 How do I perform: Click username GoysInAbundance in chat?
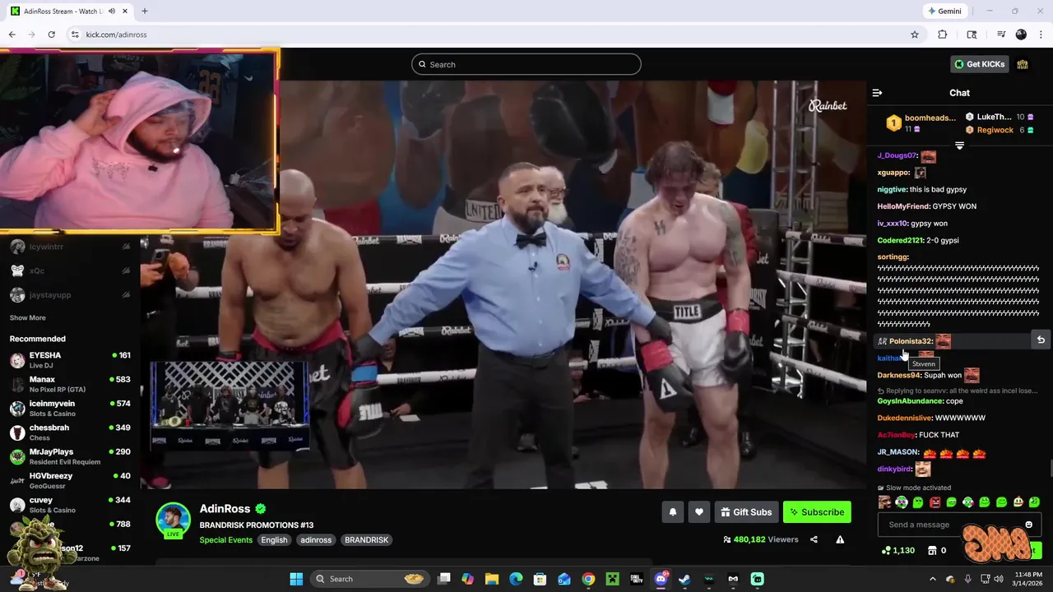pyautogui.click(x=910, y=401)
